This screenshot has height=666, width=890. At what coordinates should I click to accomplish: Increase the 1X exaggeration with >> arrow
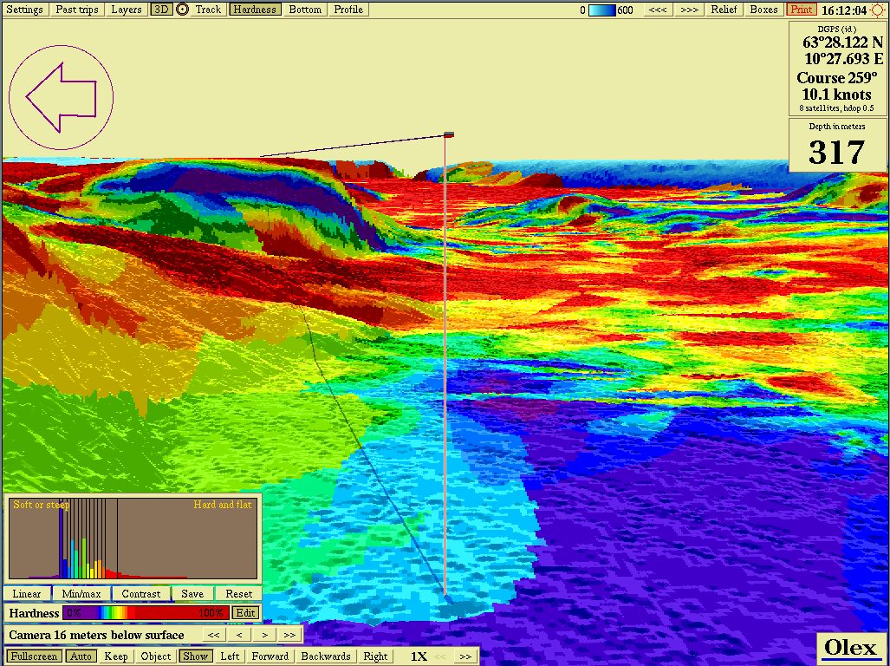(x=465, y=656)
